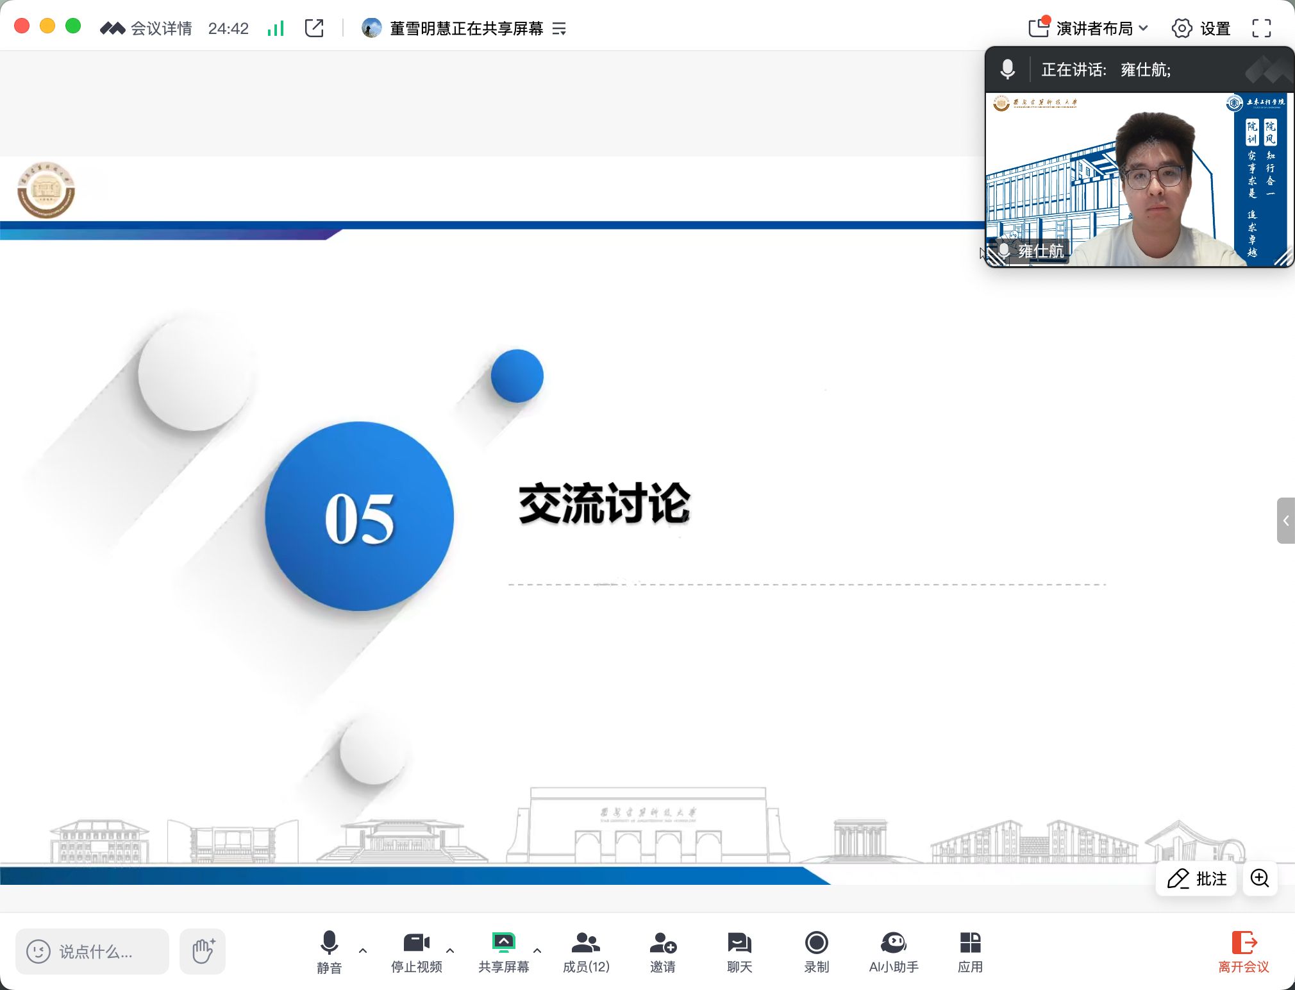The image size is (1295, 990).
Task: Click the zoom-in magnifier icon
Action: (x=1260, y=878)
